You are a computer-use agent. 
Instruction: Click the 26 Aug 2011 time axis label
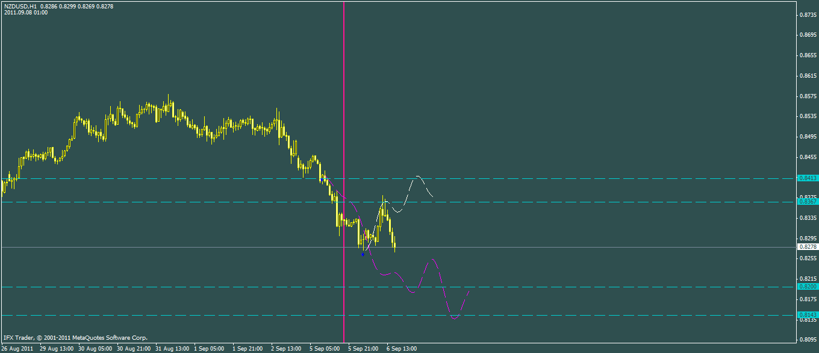click(x=17, y=349)
